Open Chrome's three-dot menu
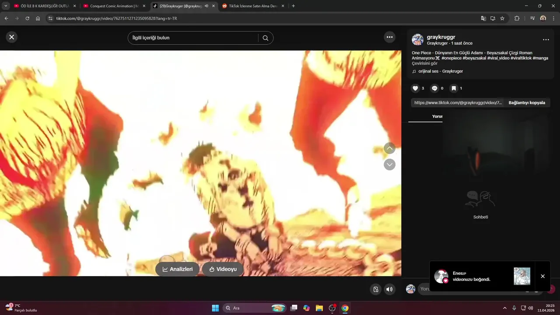 [x=553, y=18]
